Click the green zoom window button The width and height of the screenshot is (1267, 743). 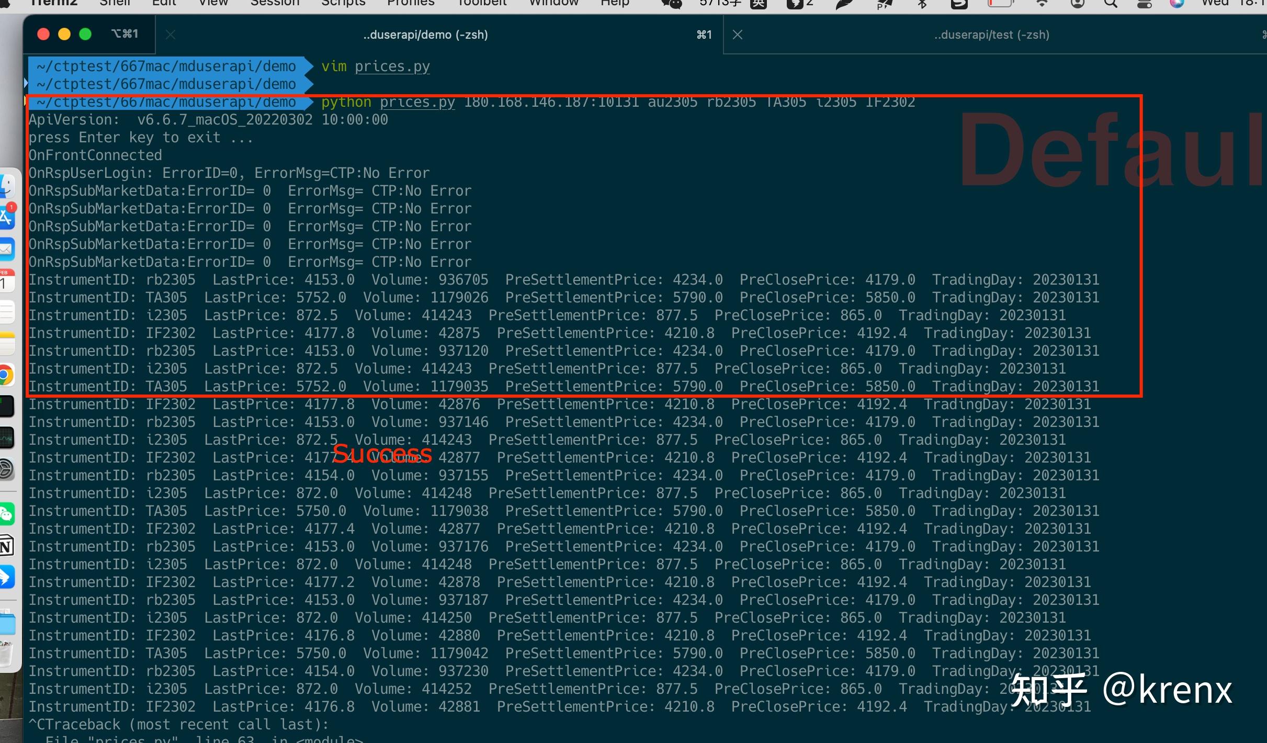[x=85, y=34]
